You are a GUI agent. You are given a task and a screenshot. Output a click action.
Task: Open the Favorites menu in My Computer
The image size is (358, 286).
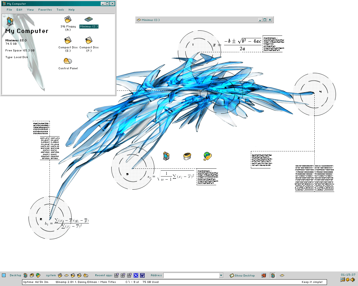pyautogui.click(x=45, y=10)
